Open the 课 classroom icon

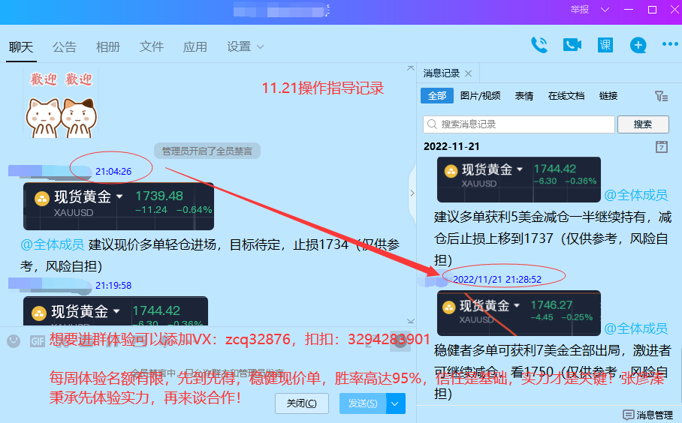coord(605,45)
